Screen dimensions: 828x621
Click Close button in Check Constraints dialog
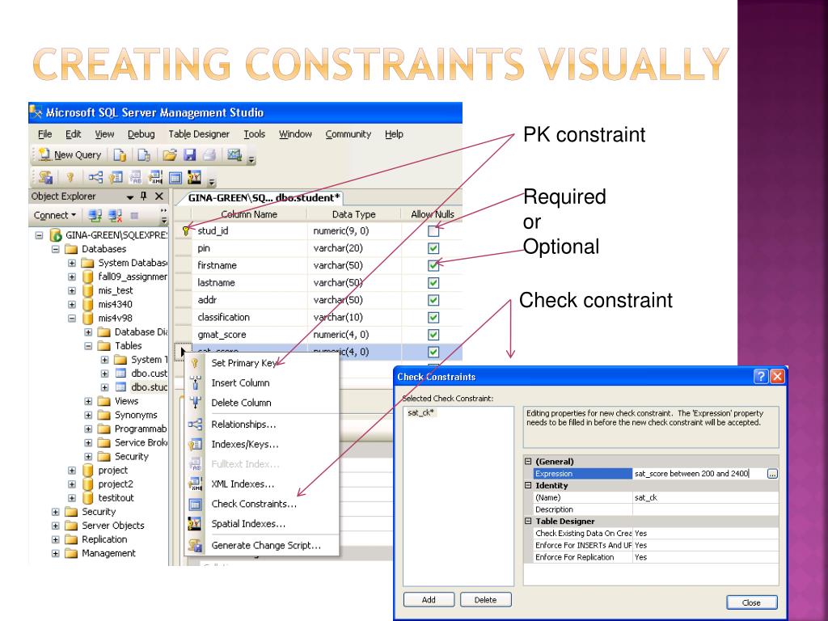(x=751, y=602)
